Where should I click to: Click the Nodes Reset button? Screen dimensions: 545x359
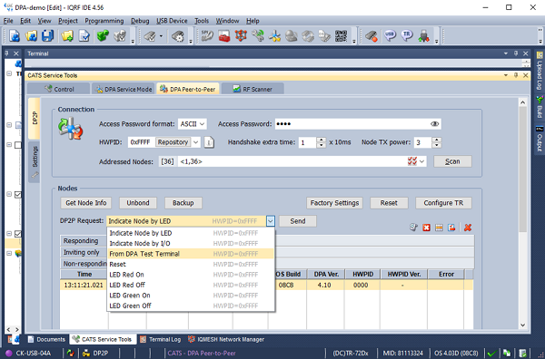[389, 203]
